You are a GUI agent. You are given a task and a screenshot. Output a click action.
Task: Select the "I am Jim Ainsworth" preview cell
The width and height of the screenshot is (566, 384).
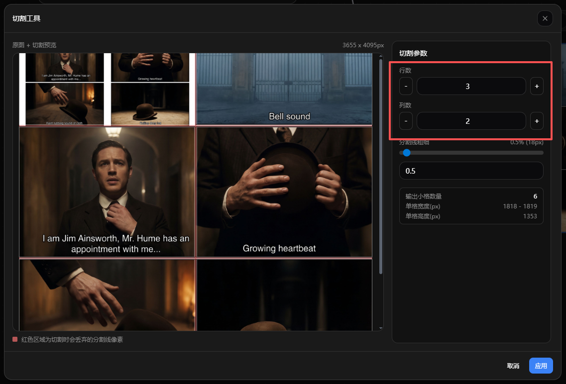pos(107,192)
